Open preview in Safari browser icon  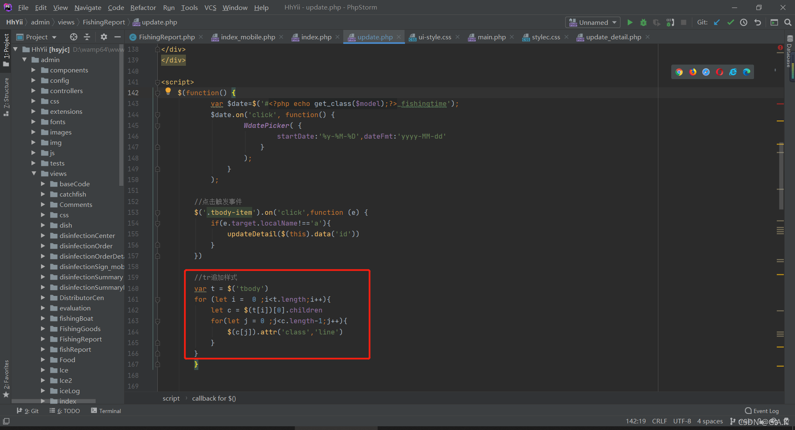pos(706,72)
